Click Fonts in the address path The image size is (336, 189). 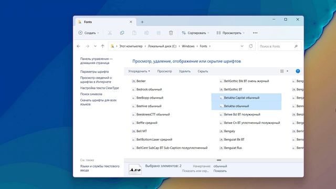click(203, 46)
